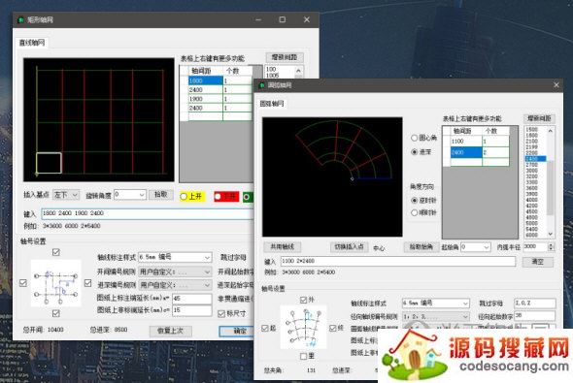Click the 圆弧轴网 window title icon

pyautogui.click(x=262, y=85)
